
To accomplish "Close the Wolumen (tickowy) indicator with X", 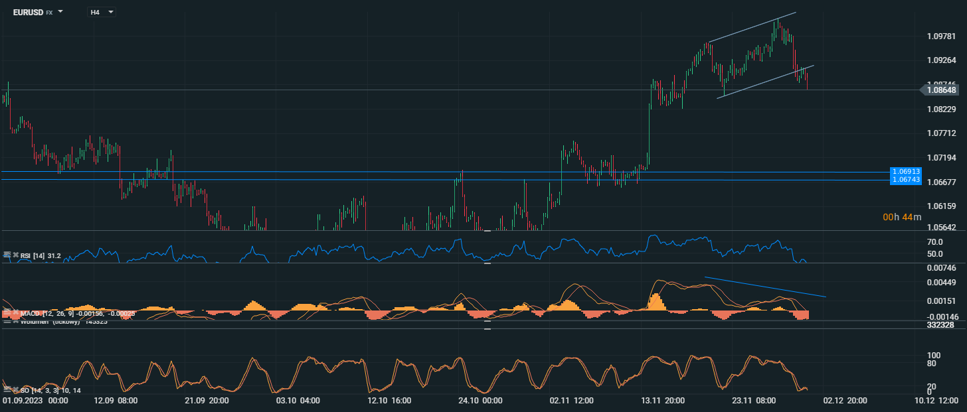I will (x=15, y=321).
